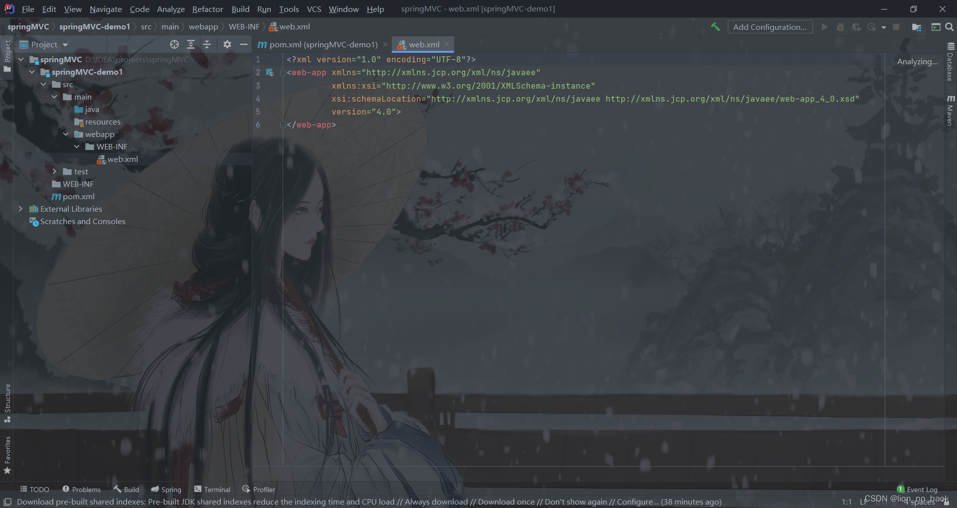The height and width of the screenshot is (508, 957).
Task: Fold the web-app tag at line 2
Action: pos(283,73)
